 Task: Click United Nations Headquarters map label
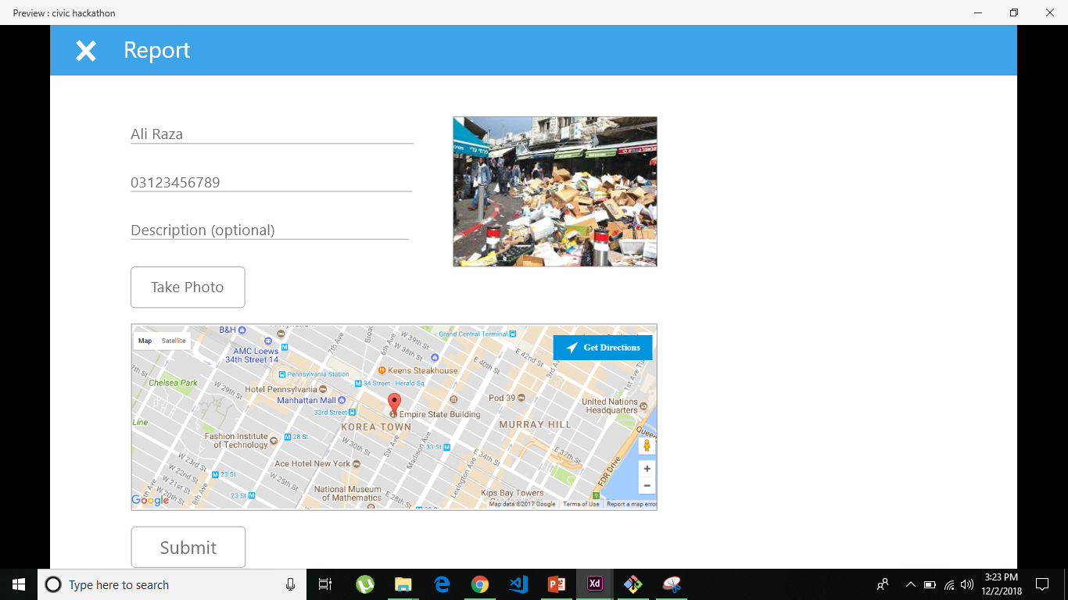611,406
